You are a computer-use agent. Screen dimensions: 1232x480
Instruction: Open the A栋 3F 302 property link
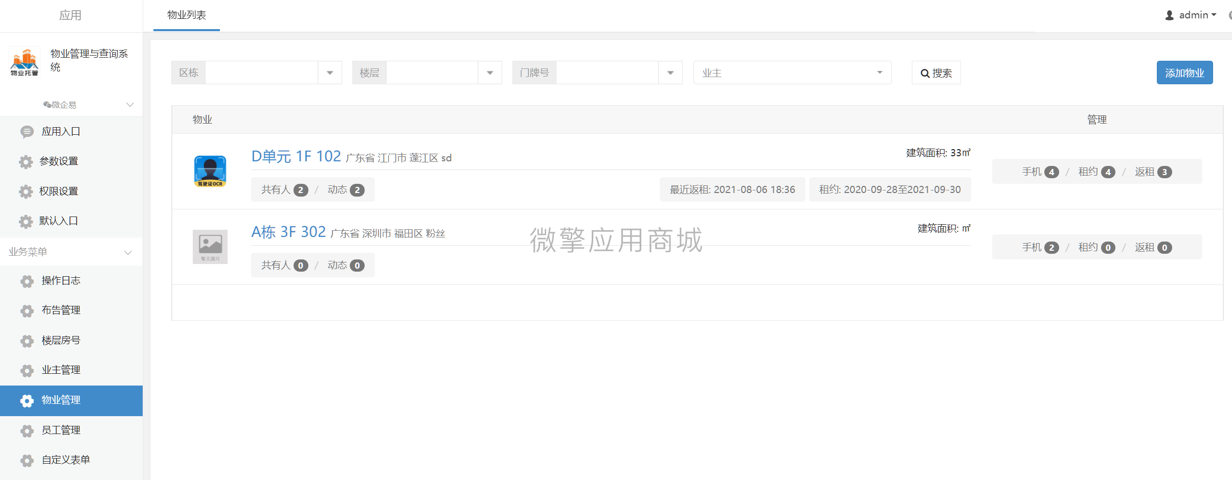[288, 232]
